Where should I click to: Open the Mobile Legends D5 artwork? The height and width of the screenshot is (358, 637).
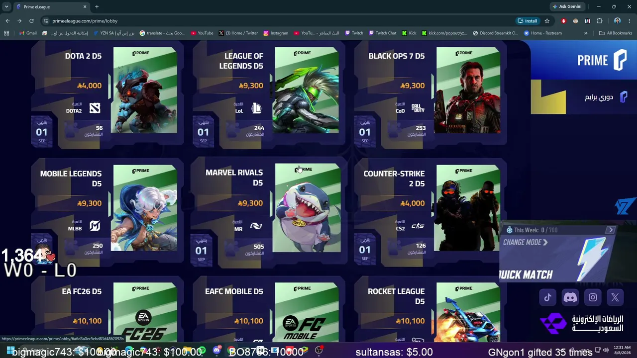tap(145, 208)
